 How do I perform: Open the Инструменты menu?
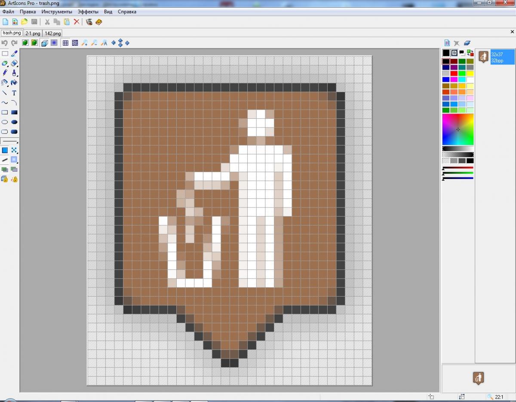57,12
